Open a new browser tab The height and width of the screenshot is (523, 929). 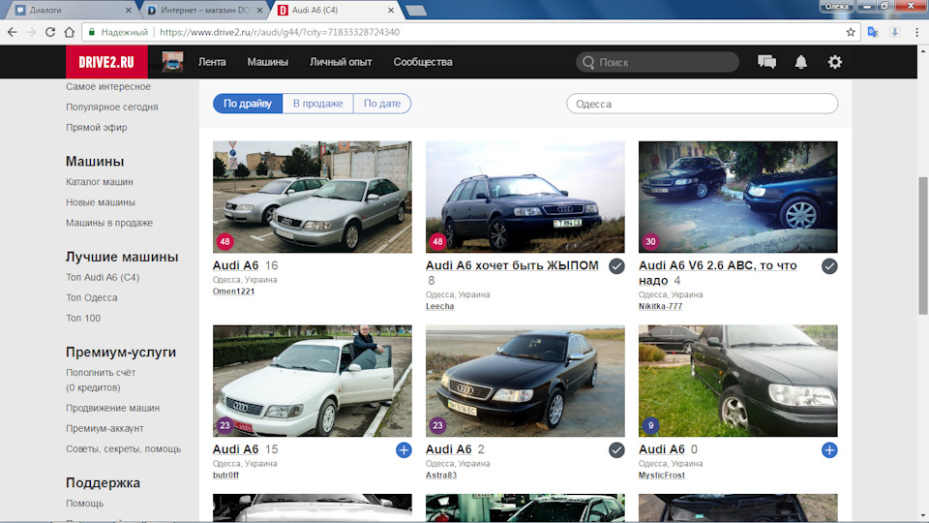(416, 10)
